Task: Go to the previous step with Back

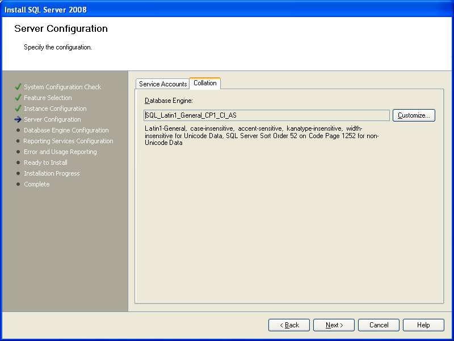Action: 289,325
